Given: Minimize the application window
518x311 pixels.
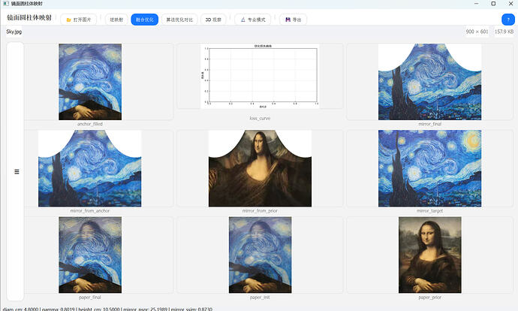Looking at the screenshot, I should [477, 4].
